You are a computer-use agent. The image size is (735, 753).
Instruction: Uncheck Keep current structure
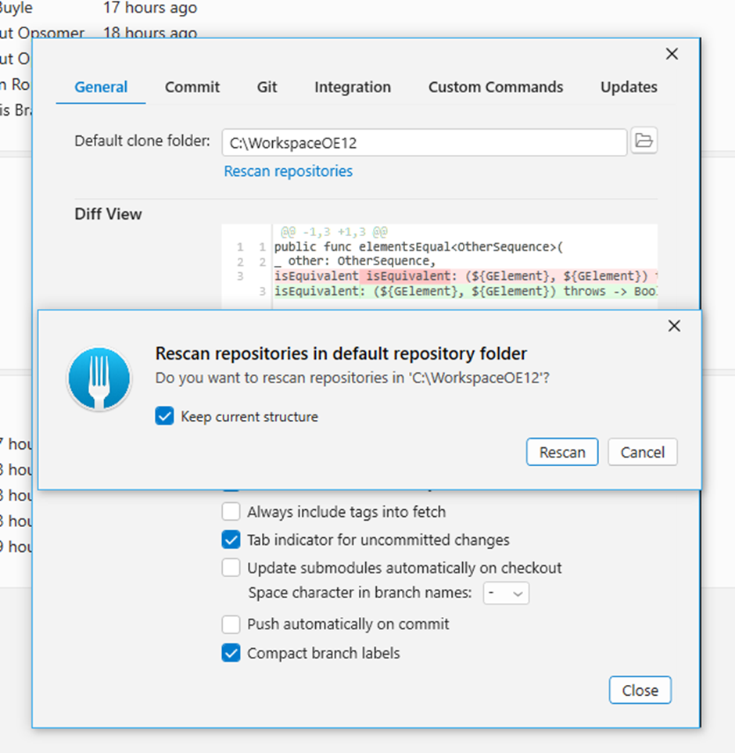(x=164, y=417)
